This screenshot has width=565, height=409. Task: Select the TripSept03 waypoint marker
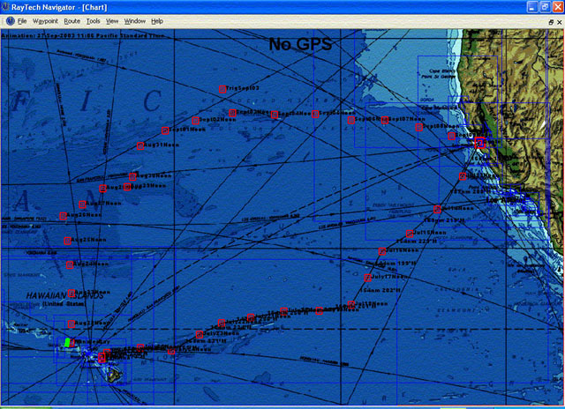pos(222,89)
